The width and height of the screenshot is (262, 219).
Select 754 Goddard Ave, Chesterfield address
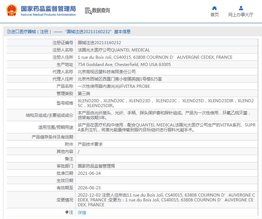coord(124,65)
